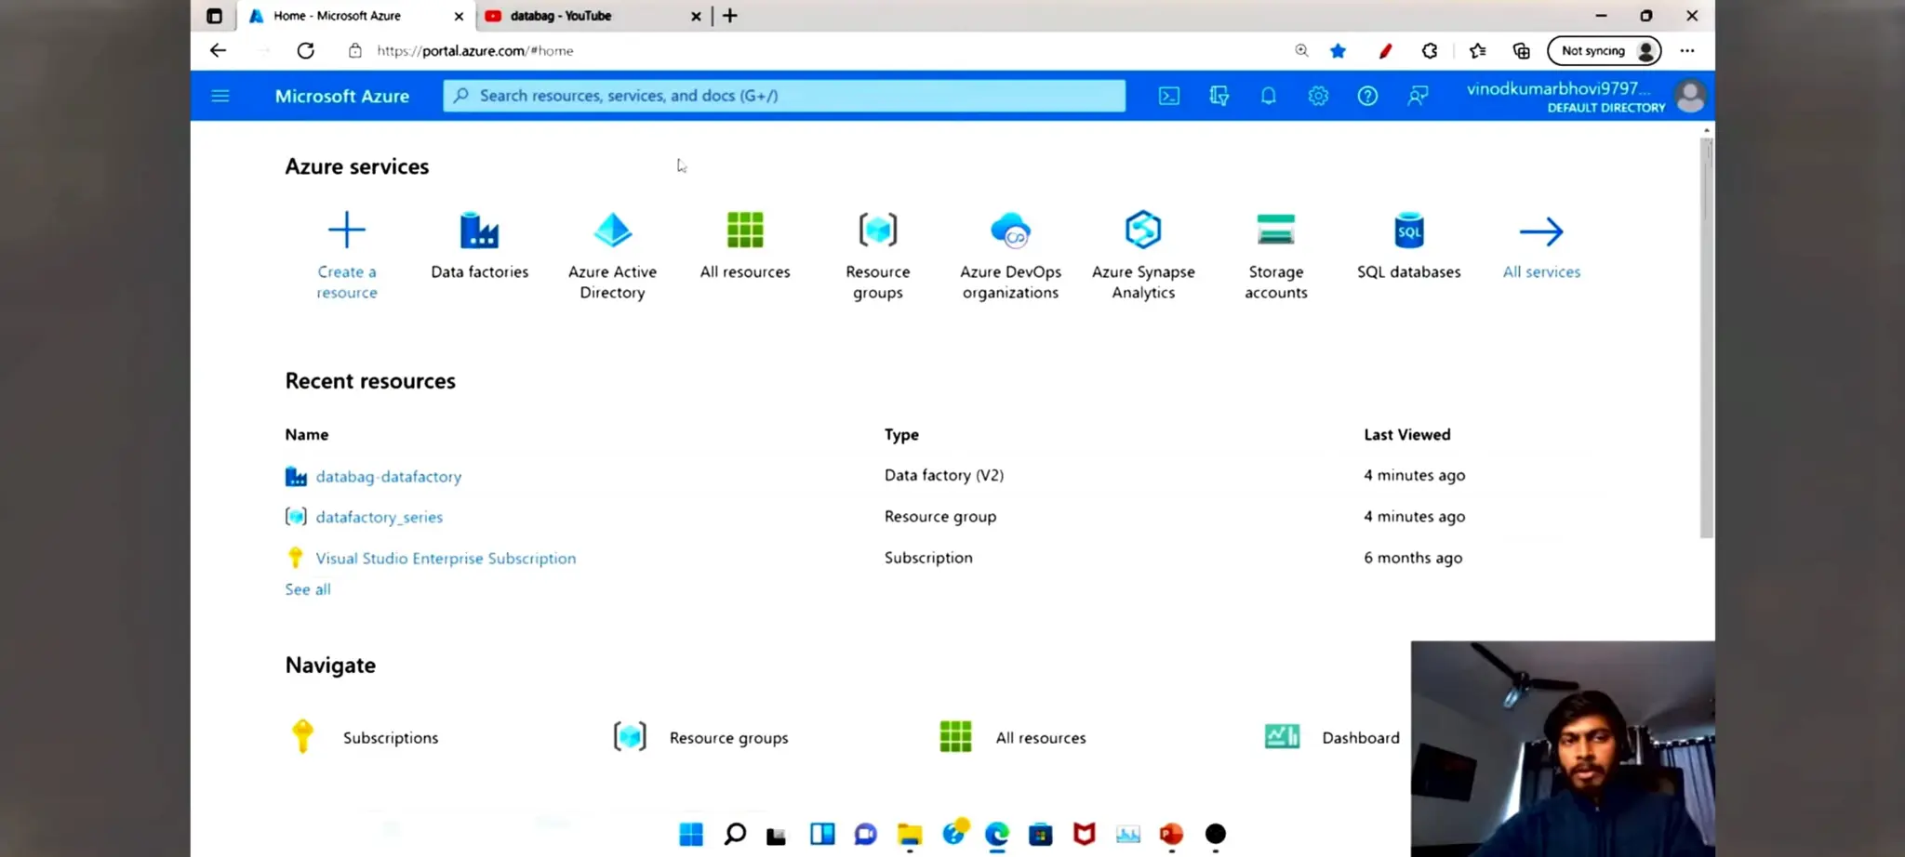Screen dimensions: 1905x857
Task: Open Directories and subscriptions filter
Action: click(1219, 96)
